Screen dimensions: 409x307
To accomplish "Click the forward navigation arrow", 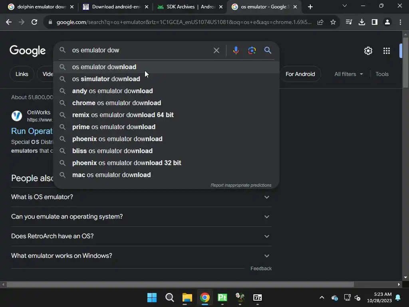I will coord(22,22).
